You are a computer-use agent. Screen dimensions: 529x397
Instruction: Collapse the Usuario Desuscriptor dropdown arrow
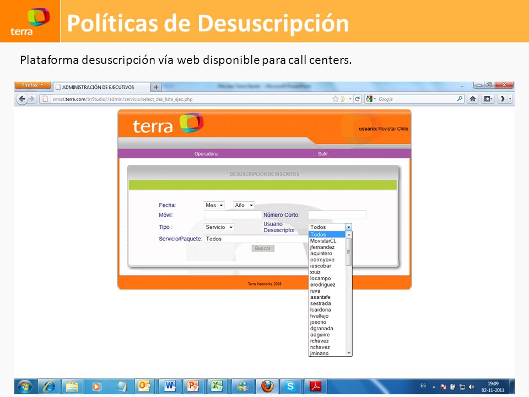tap(348, 227)
